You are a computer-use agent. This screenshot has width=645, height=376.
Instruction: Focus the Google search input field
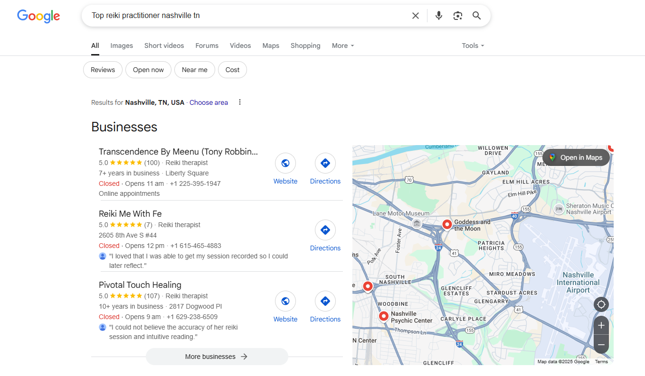(x=247, y=16)
